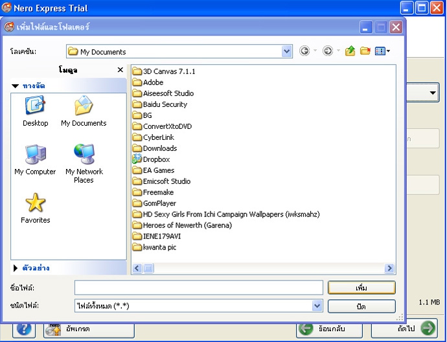
Task: Go back with the back arrow icon
Action: (304, 51)
